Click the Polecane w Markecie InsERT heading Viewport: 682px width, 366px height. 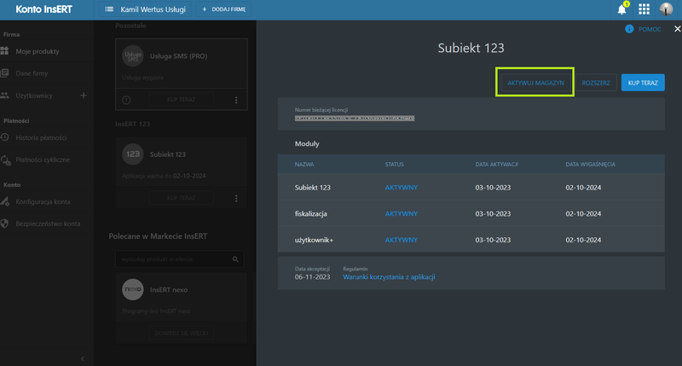(x=158, y=236)
